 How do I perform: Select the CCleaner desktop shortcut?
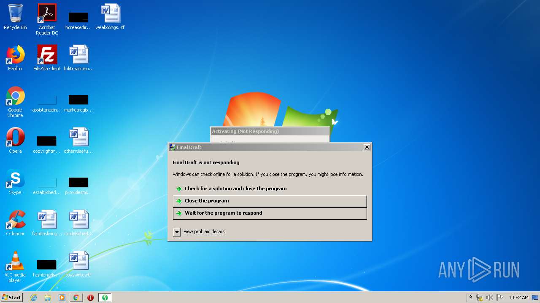[15, 223]
